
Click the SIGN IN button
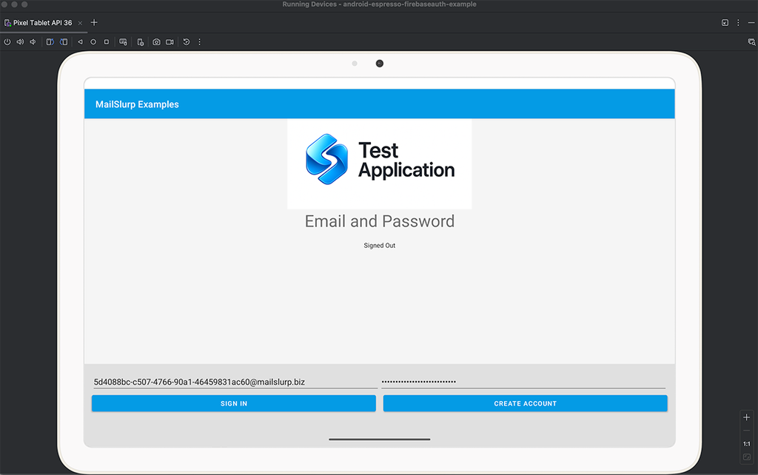[234, 403]
